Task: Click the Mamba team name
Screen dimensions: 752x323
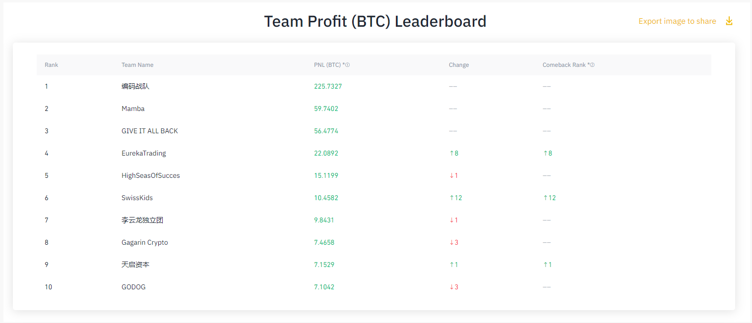Action: click(133, 108)
